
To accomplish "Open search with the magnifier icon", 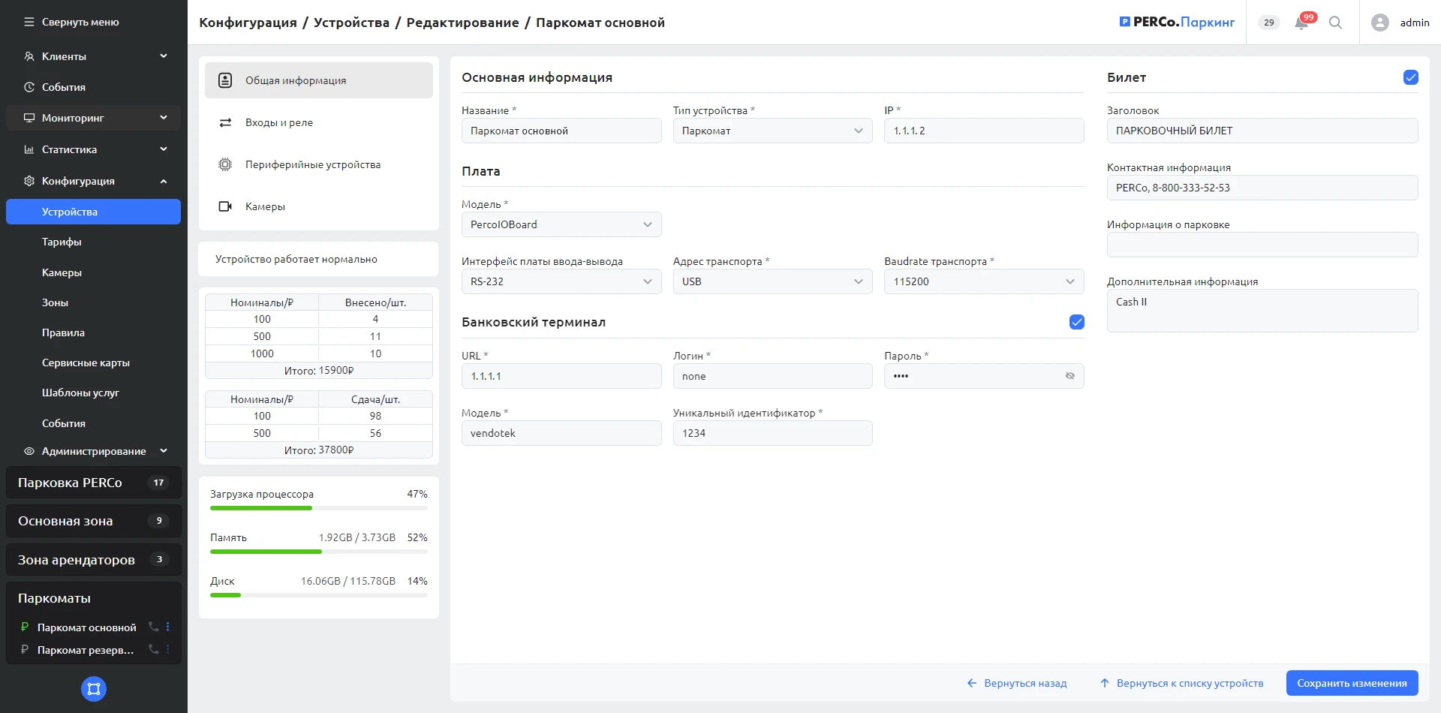I will pos(1335,23).
